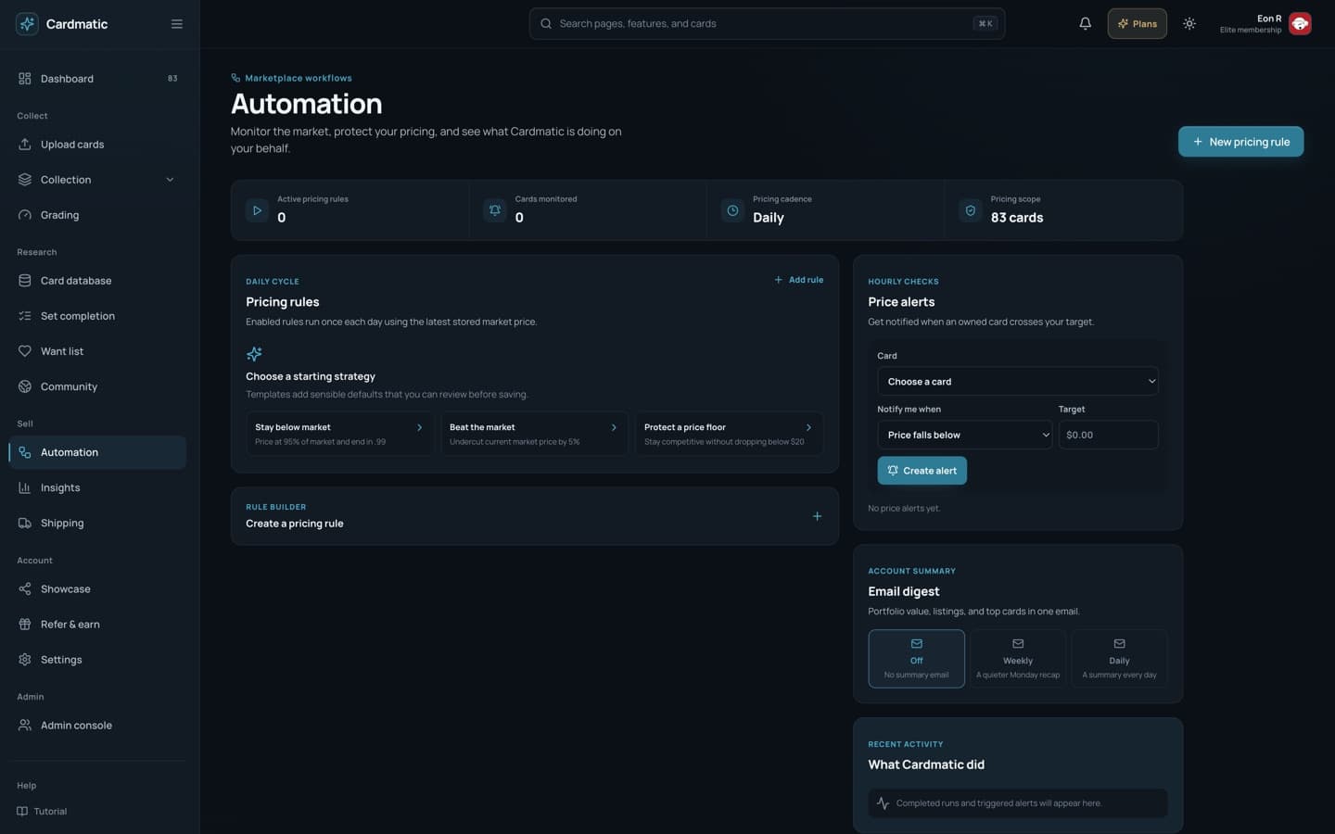Click the Pricing cadence clock icon
The image size is (1335, 834).
732,210
